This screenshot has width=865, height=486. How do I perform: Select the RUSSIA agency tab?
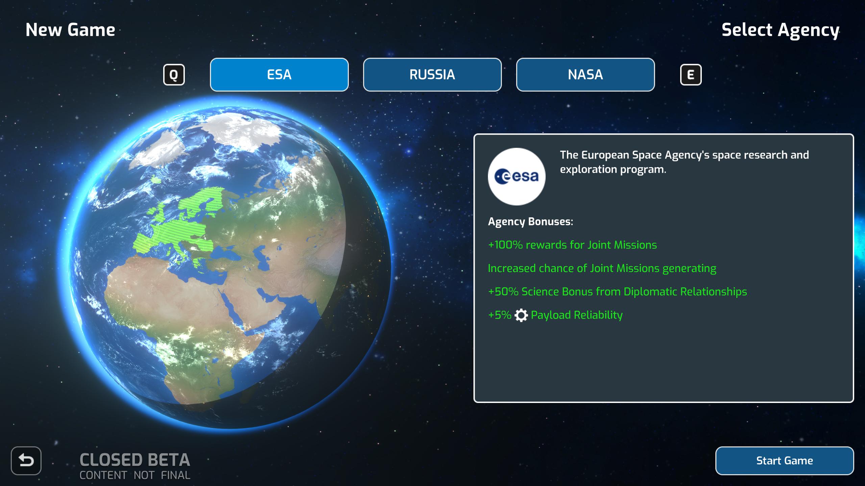[432, 75]
